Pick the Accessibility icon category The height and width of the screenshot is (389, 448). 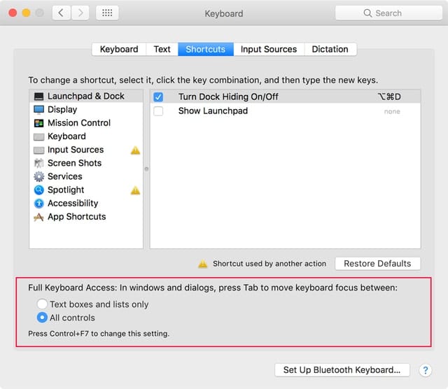(39, 204)
